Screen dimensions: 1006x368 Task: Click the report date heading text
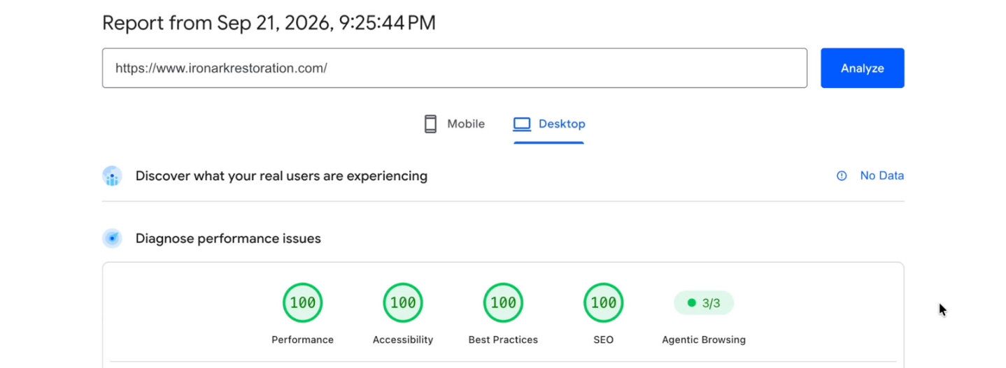(x=269, y=23)
